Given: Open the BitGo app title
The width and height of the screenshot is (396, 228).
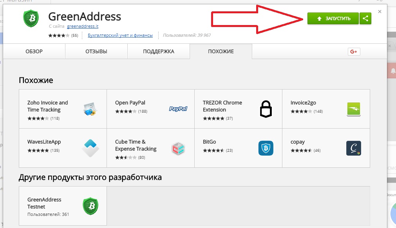Looking at the screenshot, I should [x=210, y=142].
